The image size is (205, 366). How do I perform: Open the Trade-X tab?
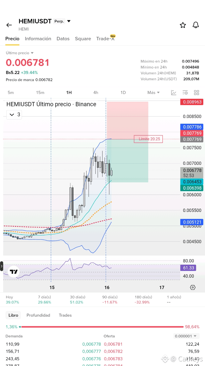click(106, 38)
